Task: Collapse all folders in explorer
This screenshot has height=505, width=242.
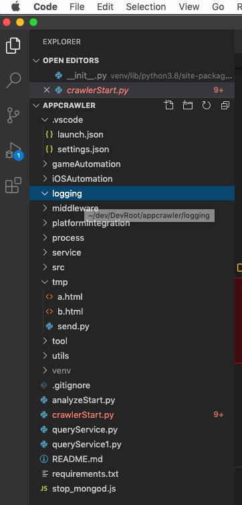Action: 225,105
